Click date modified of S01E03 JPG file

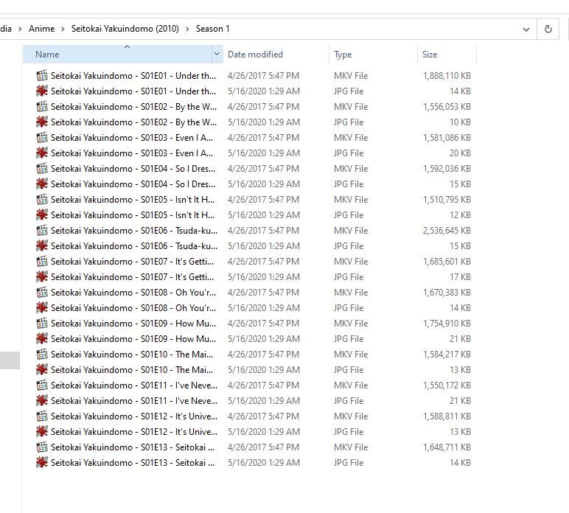264,153
